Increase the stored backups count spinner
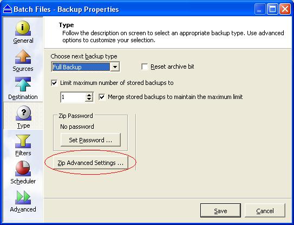The image size is (294, 225). (89, 95)
